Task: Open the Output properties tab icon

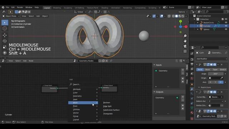Action: coord(192,64)
